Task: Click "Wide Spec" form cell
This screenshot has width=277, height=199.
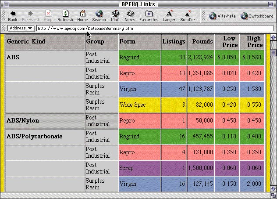Action: (140, 105)
